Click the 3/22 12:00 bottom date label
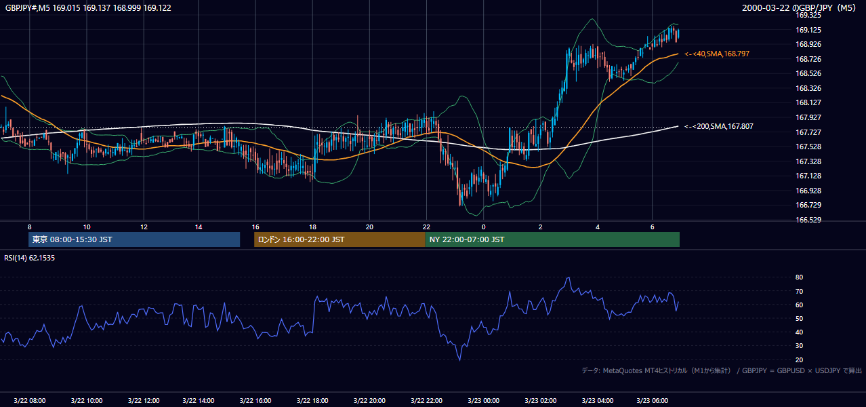The height and width of the screenshot is (407, 866). tap(144, 401)
